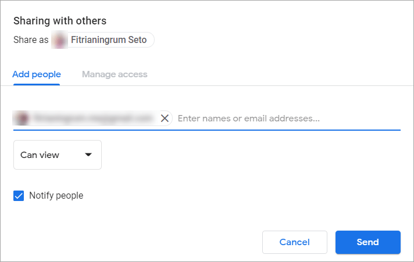Screen dimensions: 414x262
Task: Send the sharing invitation
Action: 368,242
